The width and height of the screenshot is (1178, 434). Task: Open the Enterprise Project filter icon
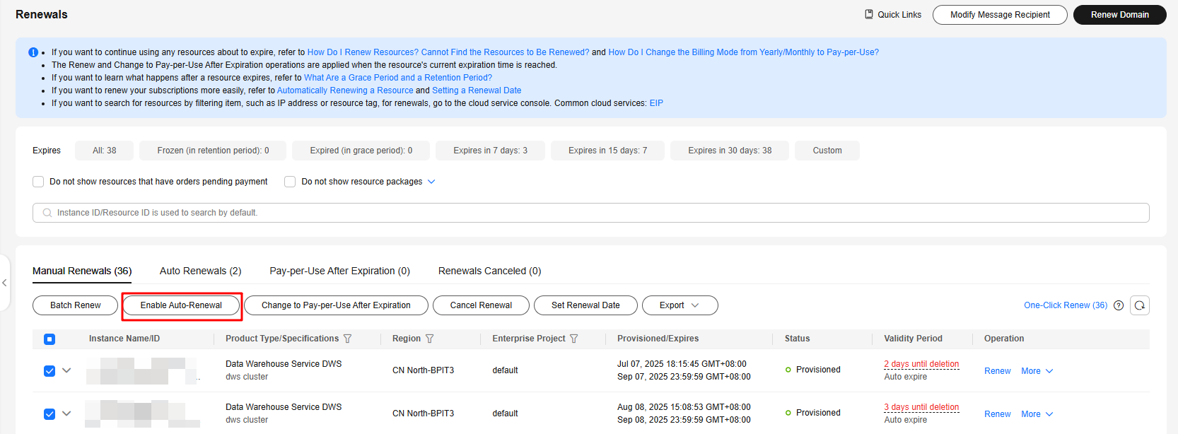click(x=573, y=339)
